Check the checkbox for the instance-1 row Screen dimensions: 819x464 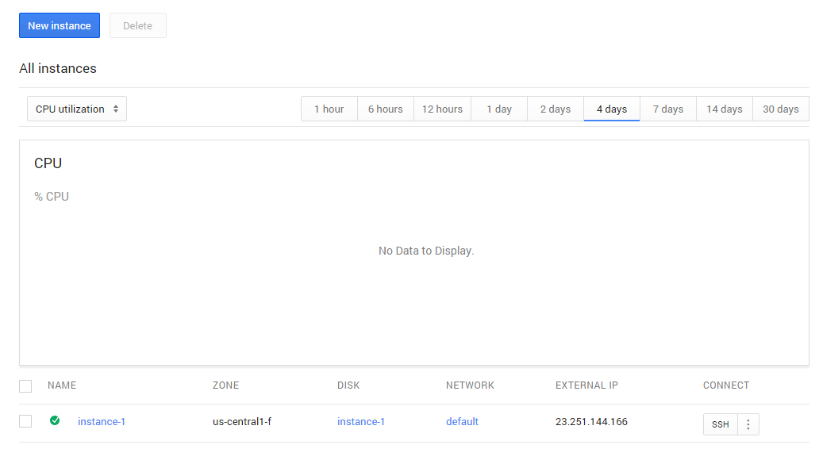(x=25, y=421)
